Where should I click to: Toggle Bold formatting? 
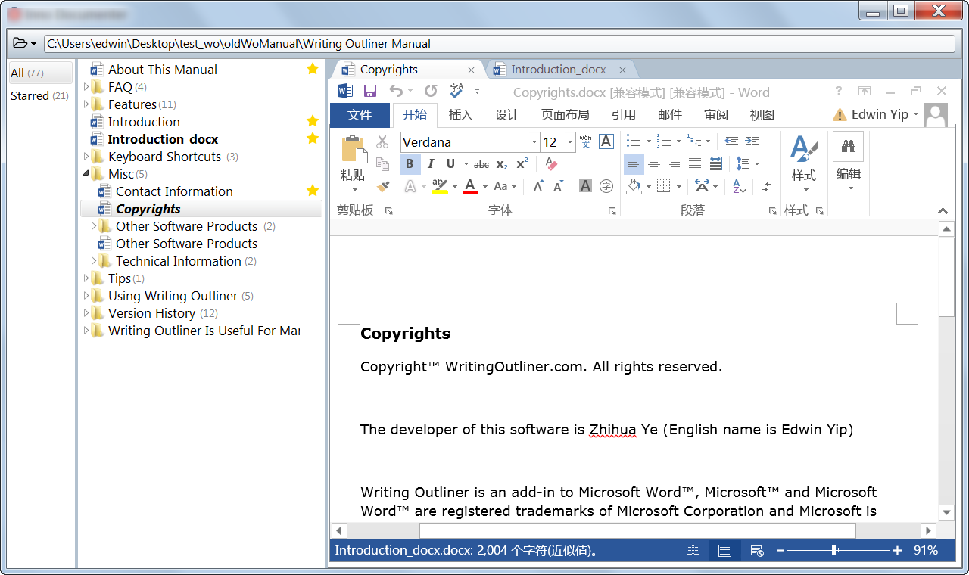[410, 164]
